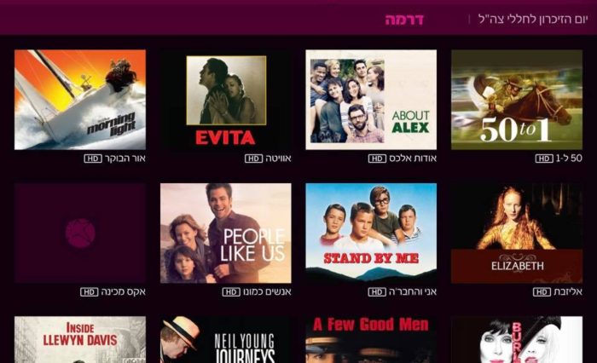Select the Burlesque movie thumbnail
The height and width of the screenshot is (363, 597).
click(517, 340)
